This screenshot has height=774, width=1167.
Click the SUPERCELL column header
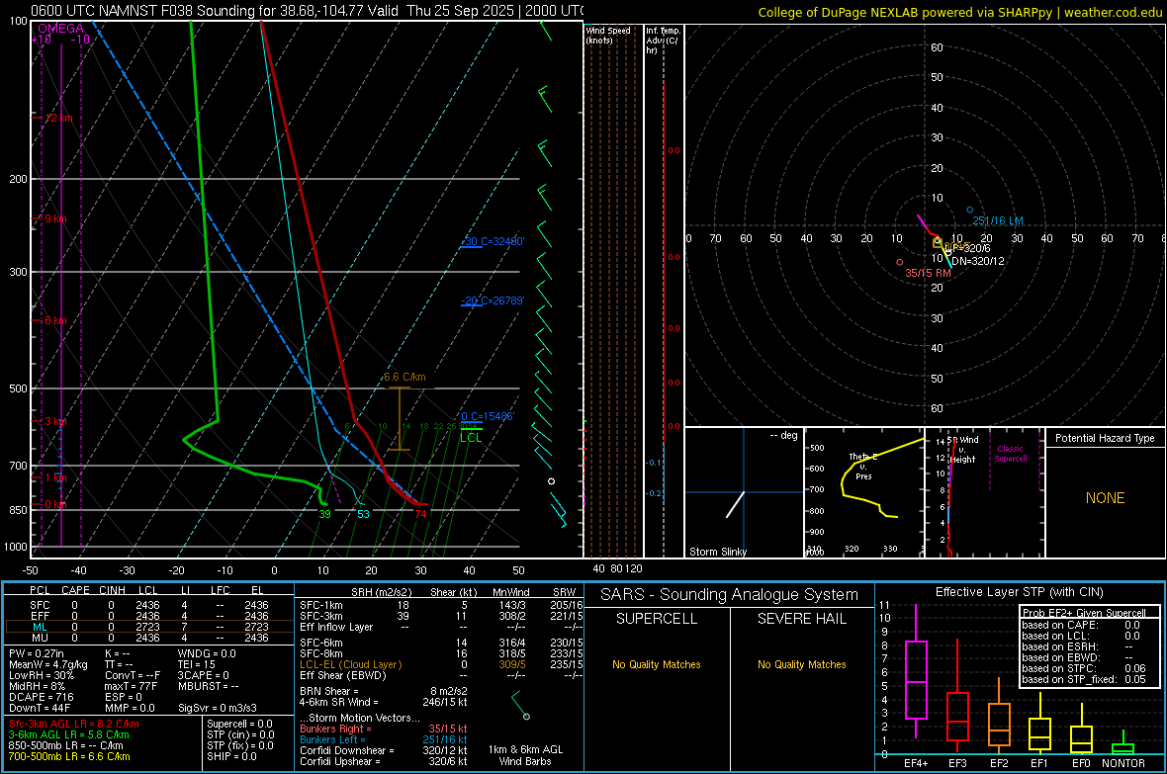pos(657,619)
